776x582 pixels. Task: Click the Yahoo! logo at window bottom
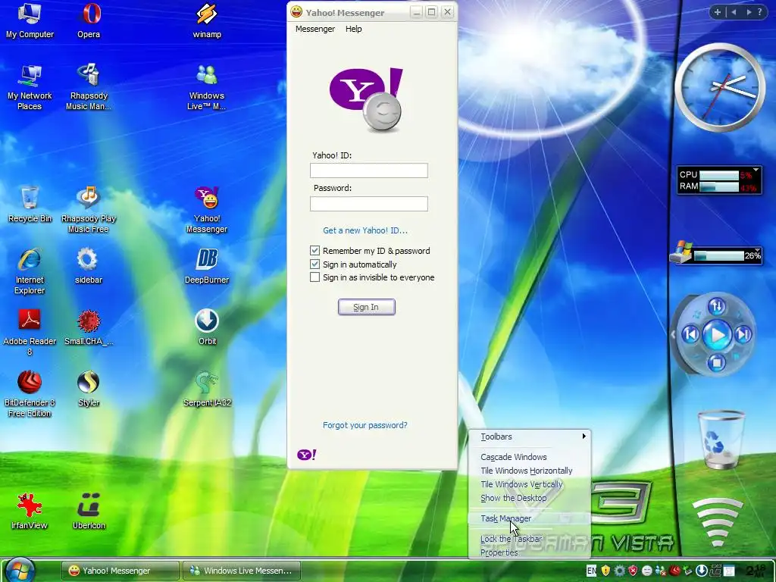pos(306,455)
